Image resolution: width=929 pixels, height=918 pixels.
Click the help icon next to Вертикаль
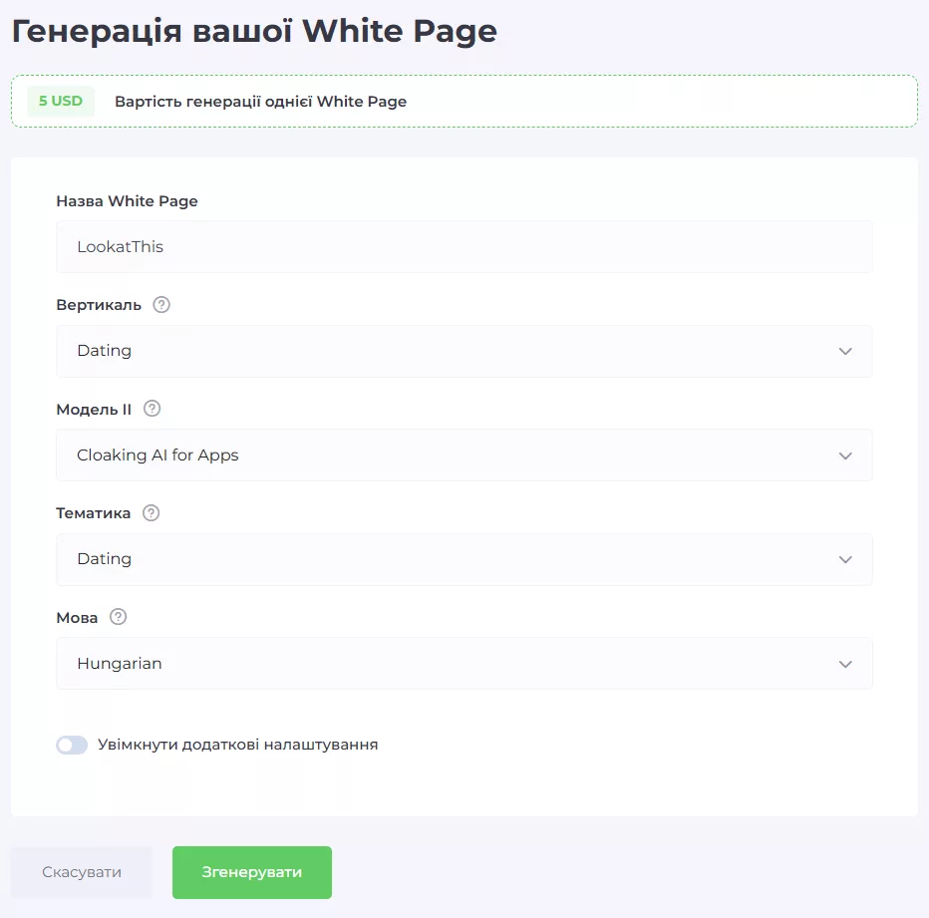point(161,305)
